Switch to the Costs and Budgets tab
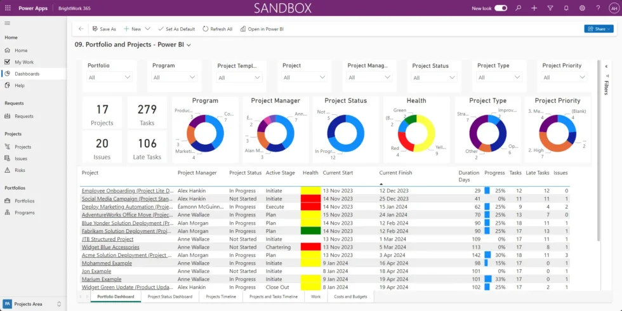The width and height of the screenshot is (622, 311). (x=351, y=296)
